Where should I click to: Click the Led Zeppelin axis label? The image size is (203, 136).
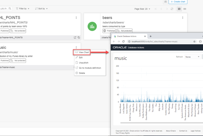tap(123, 109)
